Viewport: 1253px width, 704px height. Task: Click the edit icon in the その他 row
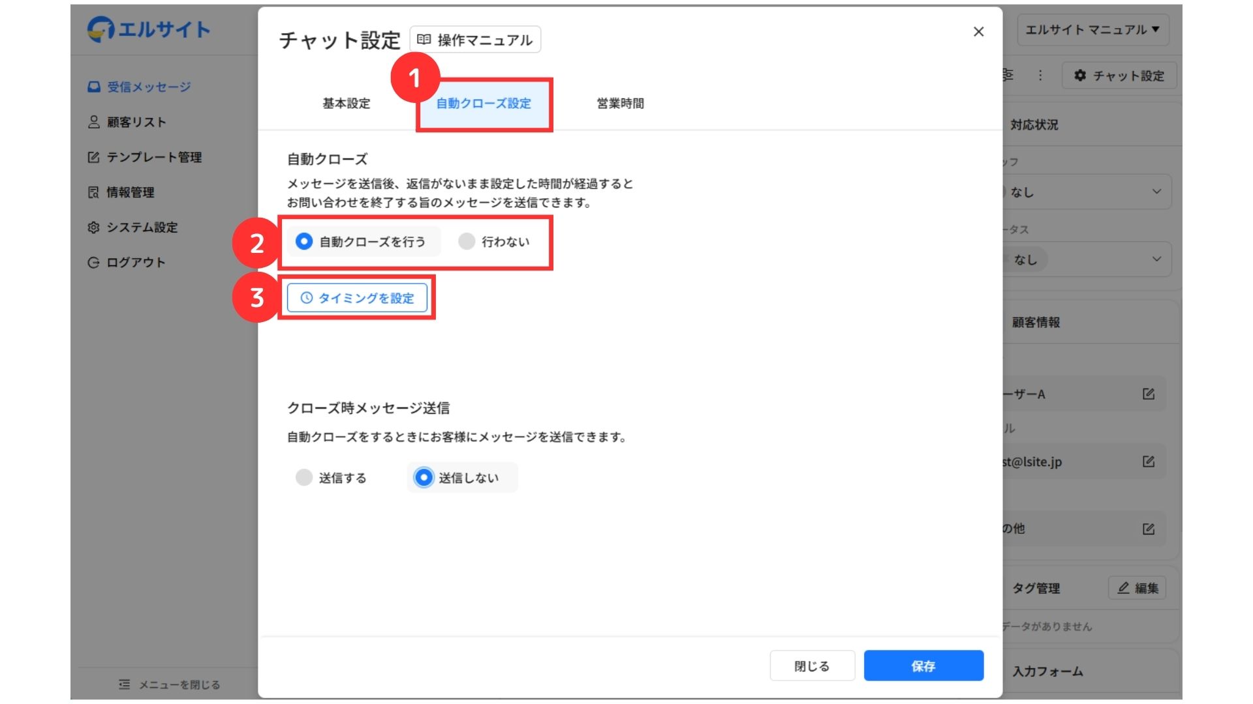point(1149,529)
